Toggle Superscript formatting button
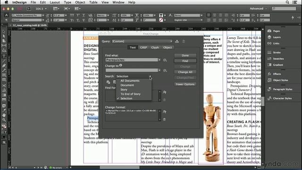The width and height of the screenshot is (302, 170). (78, 15)
